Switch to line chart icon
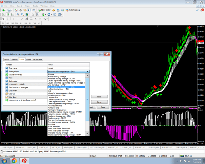 (12, 14)
